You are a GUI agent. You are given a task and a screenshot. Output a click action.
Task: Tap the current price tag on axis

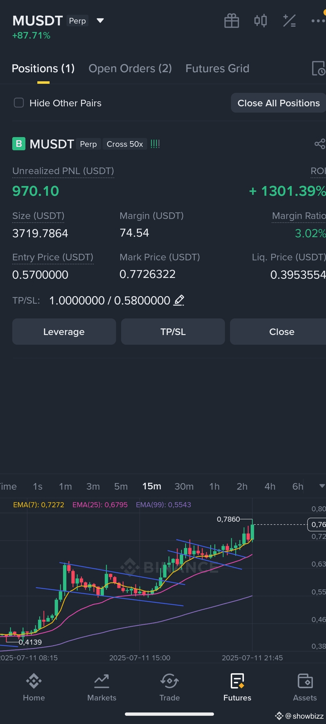(317, 524)
